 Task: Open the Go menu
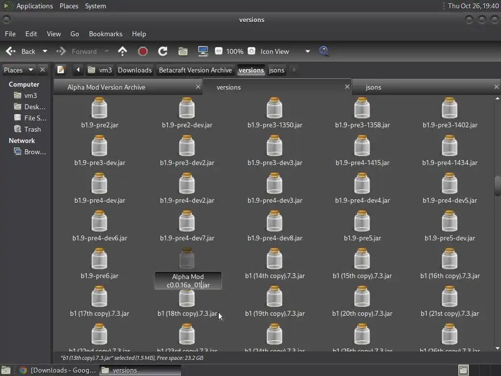(x=74, y=34)
